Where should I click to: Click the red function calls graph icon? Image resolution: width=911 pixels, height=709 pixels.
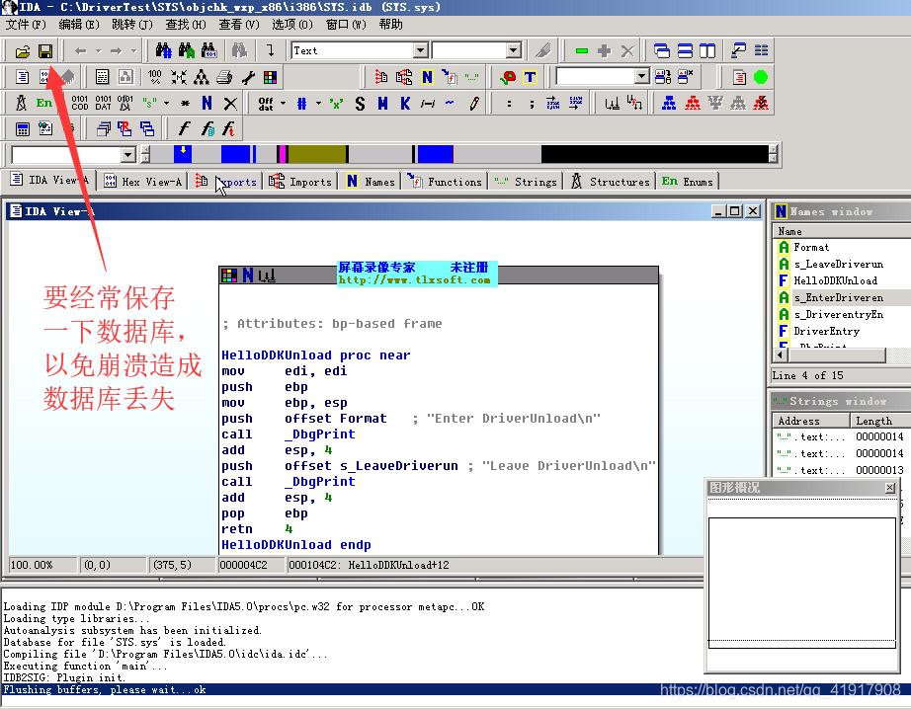click(x=692, y=104)
